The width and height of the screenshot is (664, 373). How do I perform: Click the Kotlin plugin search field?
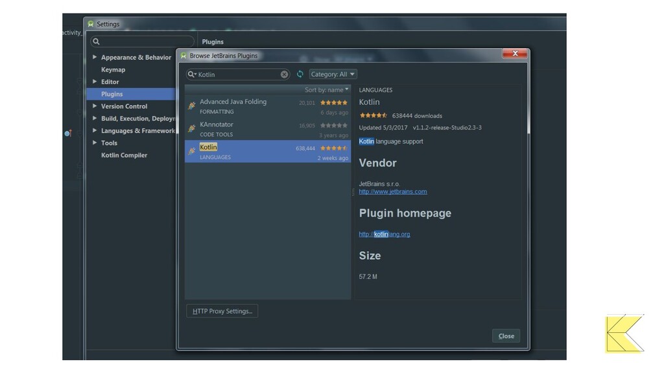238,74
